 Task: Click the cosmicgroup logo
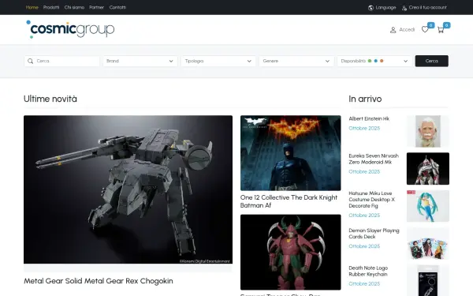[70, 29]
